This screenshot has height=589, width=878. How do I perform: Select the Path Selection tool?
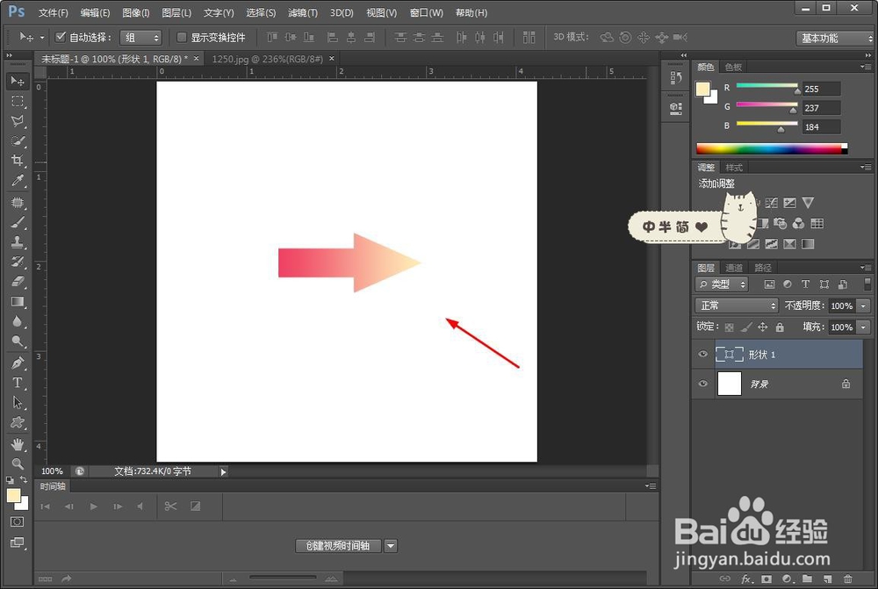[18, 403]
